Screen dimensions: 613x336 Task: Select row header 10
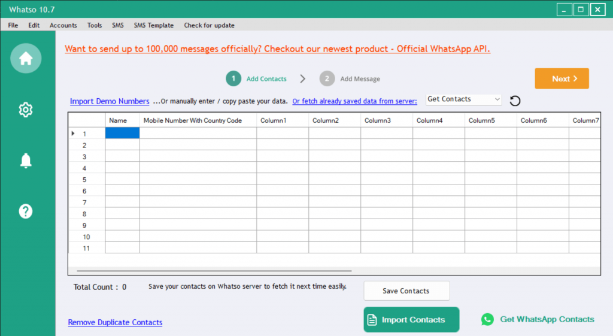(x=87, y=237)
